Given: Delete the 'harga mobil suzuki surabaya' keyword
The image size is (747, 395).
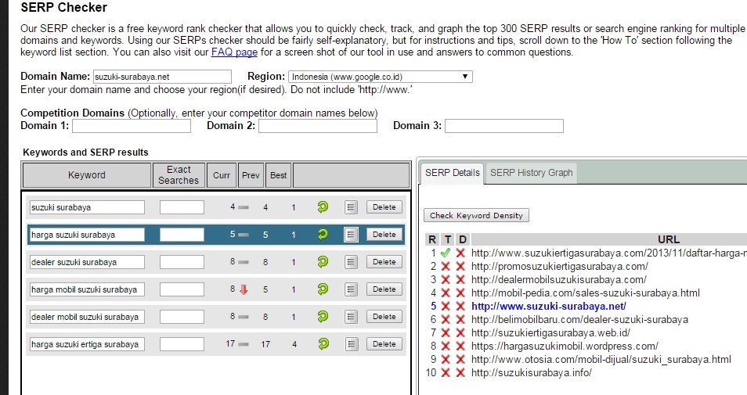Looking at the screenshot, I should [384, 289].
